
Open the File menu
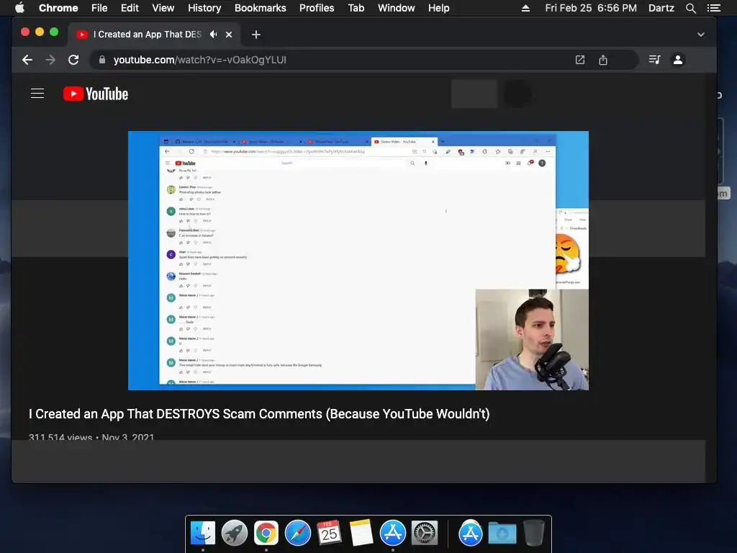[x=99, y=8]
